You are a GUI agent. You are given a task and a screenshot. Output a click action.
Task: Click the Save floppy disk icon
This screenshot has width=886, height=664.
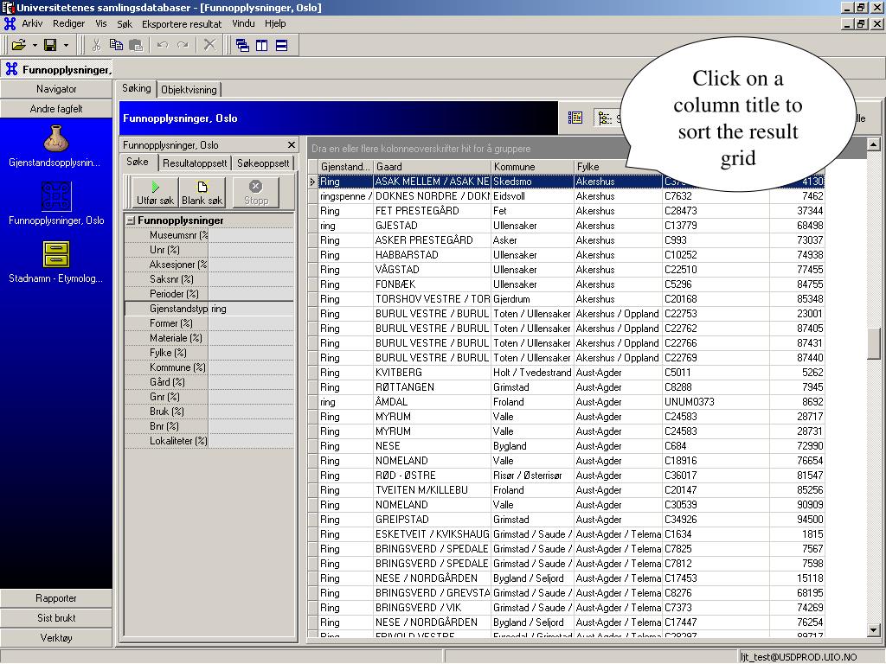point(50,45)
